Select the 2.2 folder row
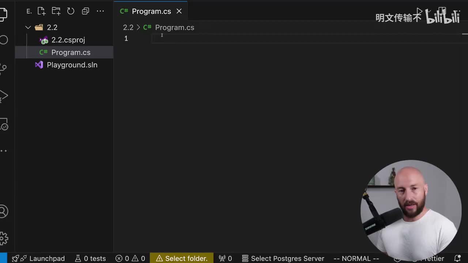The height and width of the screenshot is (263, 468). (64, 27)
